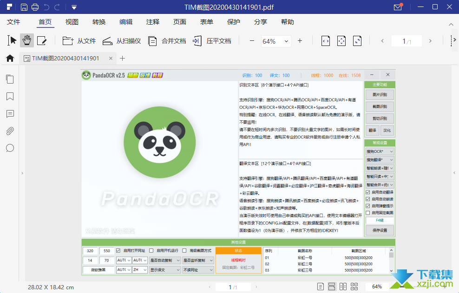Switch to the 表单 tab
Screen dimensions: 459x293
(x=207, y=22)
